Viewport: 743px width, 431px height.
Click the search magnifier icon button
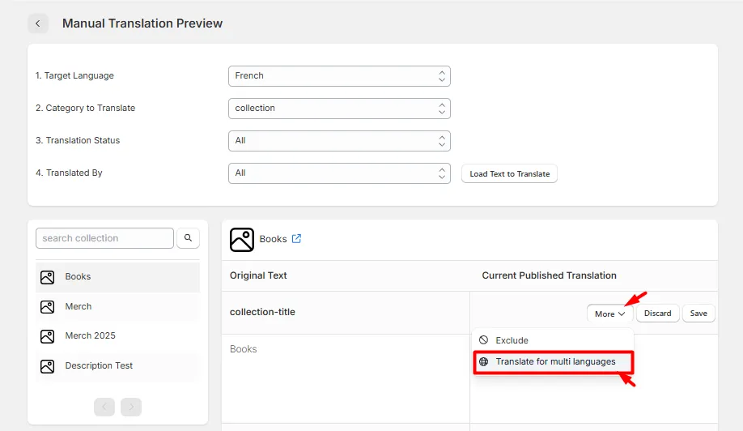tap(188, 238)
